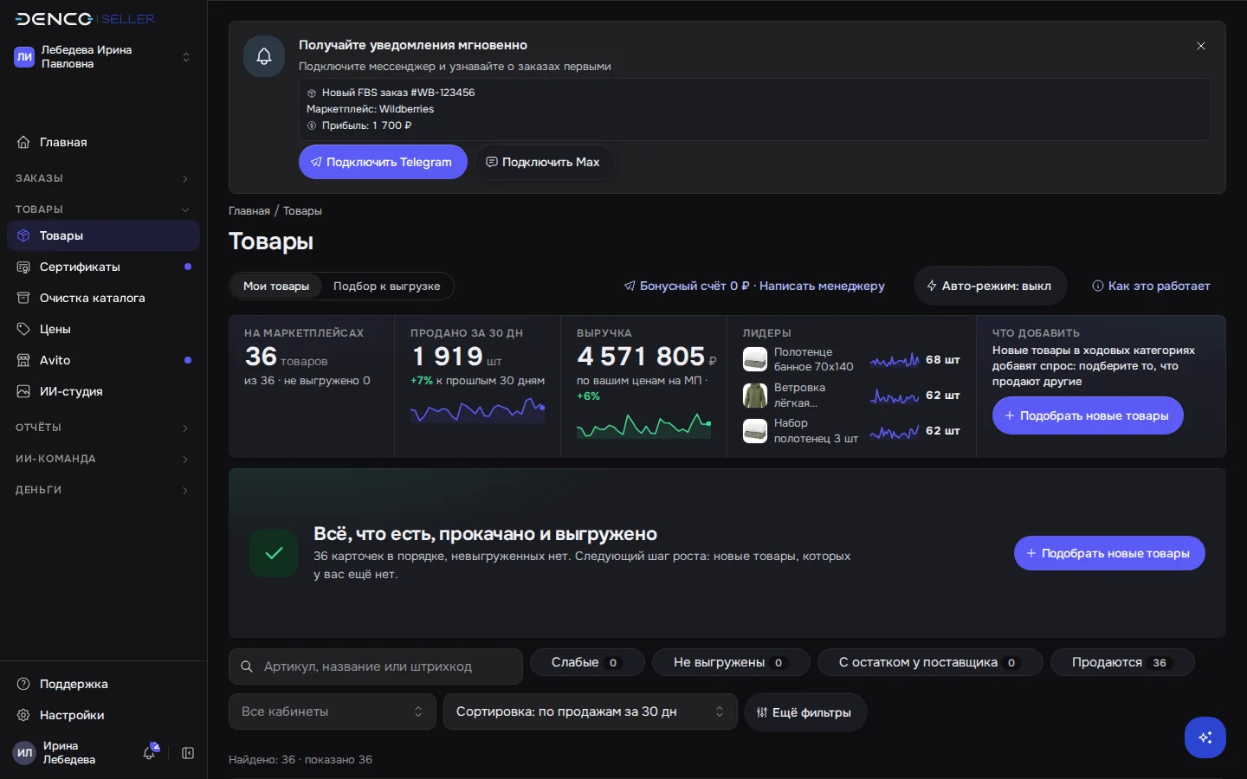Expand the ЗАКАЗЫ sidebar section
Image resolution: width=1247 pixels, height=779 pixels.
coord(103,178)
